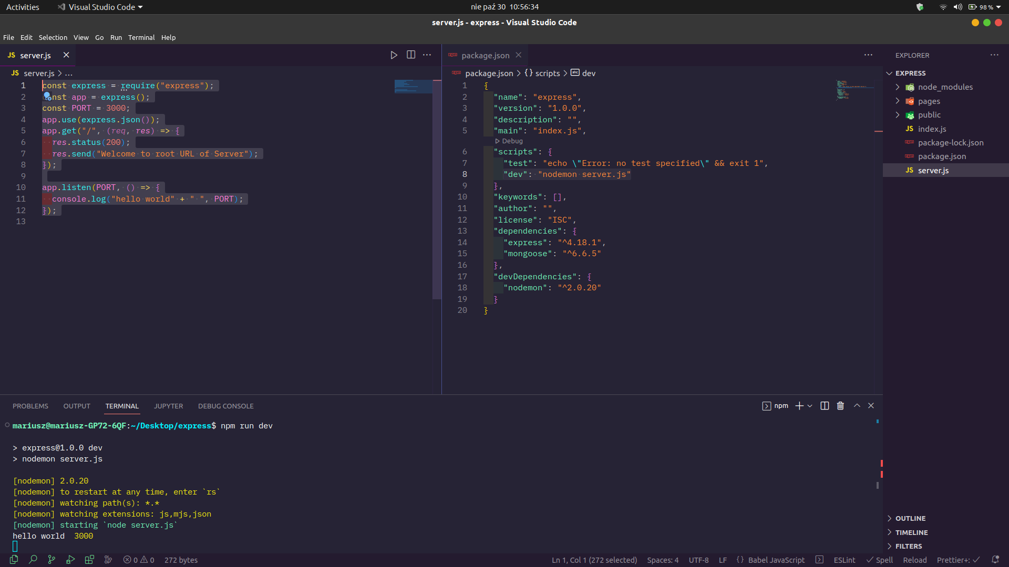
Task: Expand the OUTLINE section
Action: [910, 518]
